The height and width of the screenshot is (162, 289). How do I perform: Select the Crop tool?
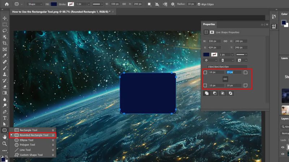click(5, 43)
